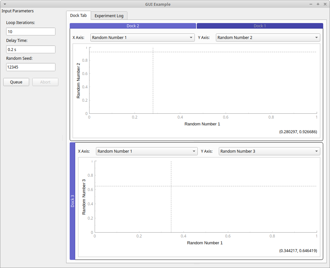The image size is (330, 268).
Task: Click the splitter beside the Input Parameters panel
Action: pyautogui.click(x=62, y=138)
